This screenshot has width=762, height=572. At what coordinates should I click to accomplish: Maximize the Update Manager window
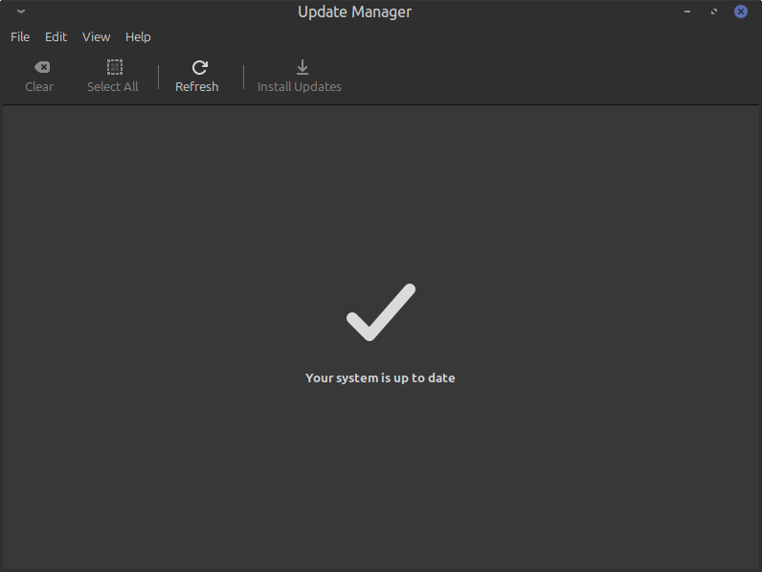pos(714,11)
